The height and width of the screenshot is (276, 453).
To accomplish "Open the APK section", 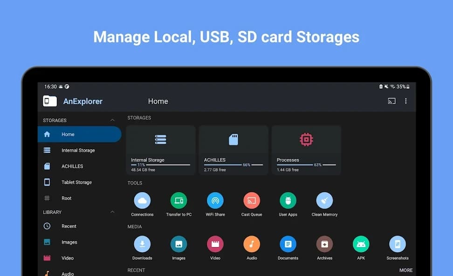I will [361, 244].
